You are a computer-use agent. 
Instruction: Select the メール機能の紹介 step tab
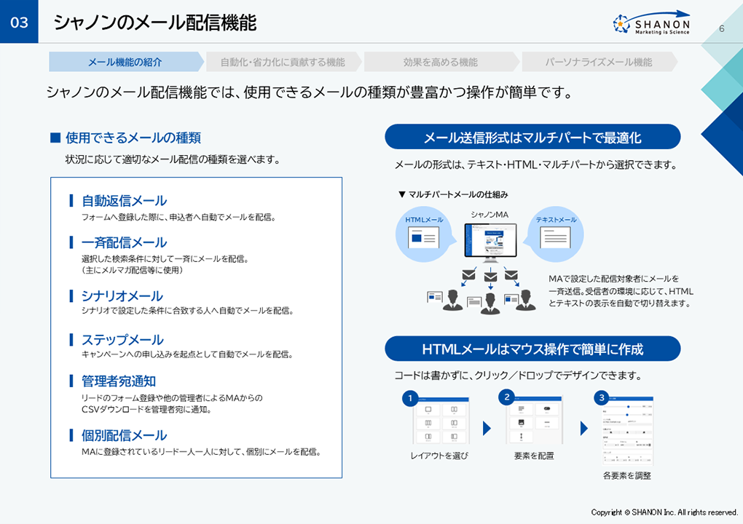126,62
